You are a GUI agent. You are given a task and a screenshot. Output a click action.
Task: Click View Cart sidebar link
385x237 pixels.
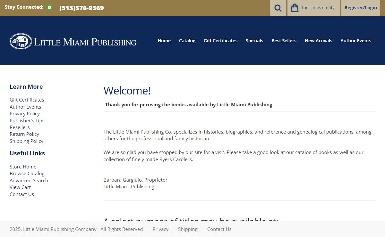tap(20, 187)
